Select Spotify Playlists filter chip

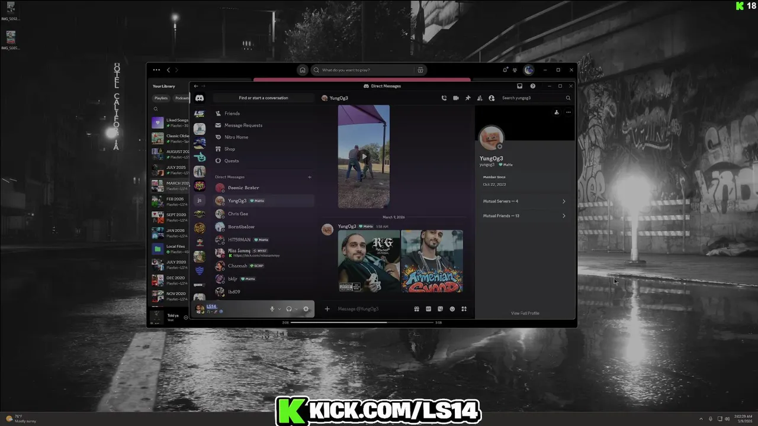(x=161, y=98)
